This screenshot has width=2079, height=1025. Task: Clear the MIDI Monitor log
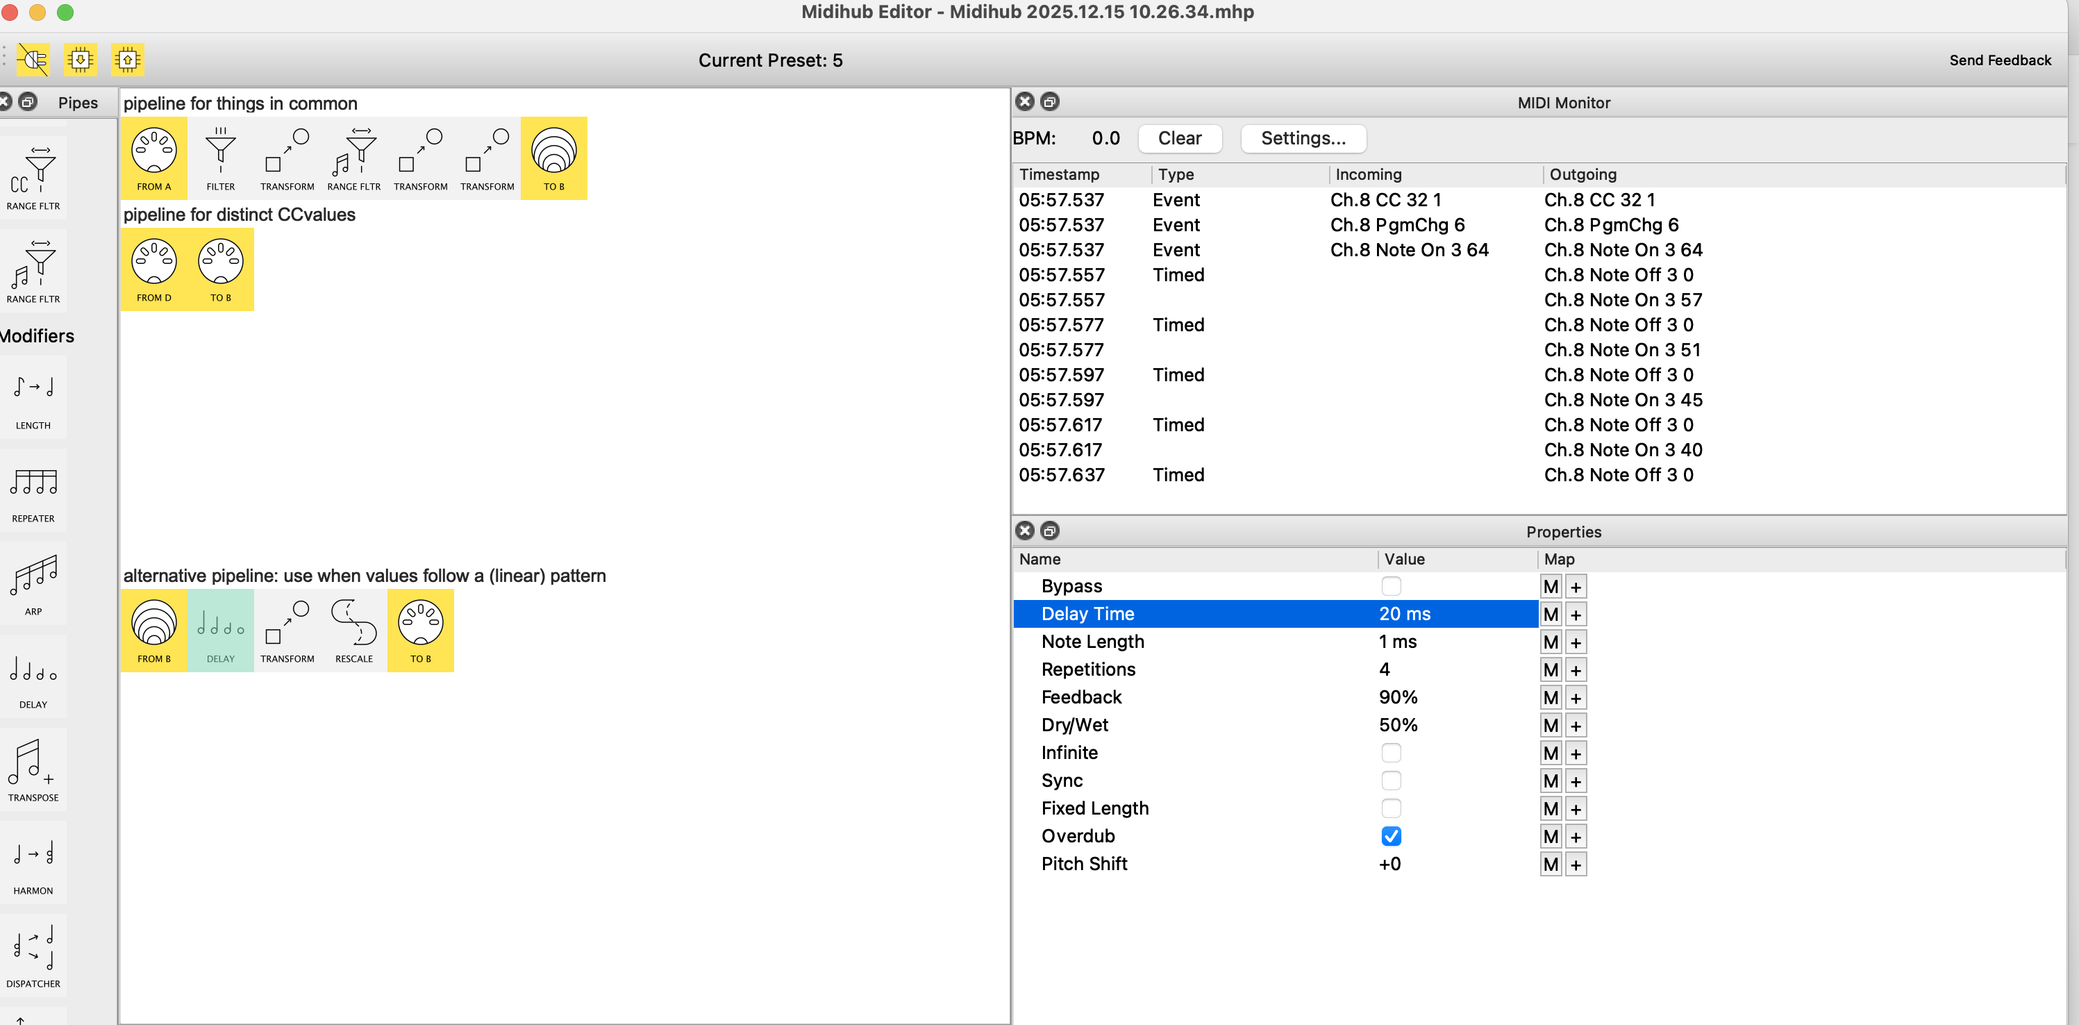click(1179, 138)
